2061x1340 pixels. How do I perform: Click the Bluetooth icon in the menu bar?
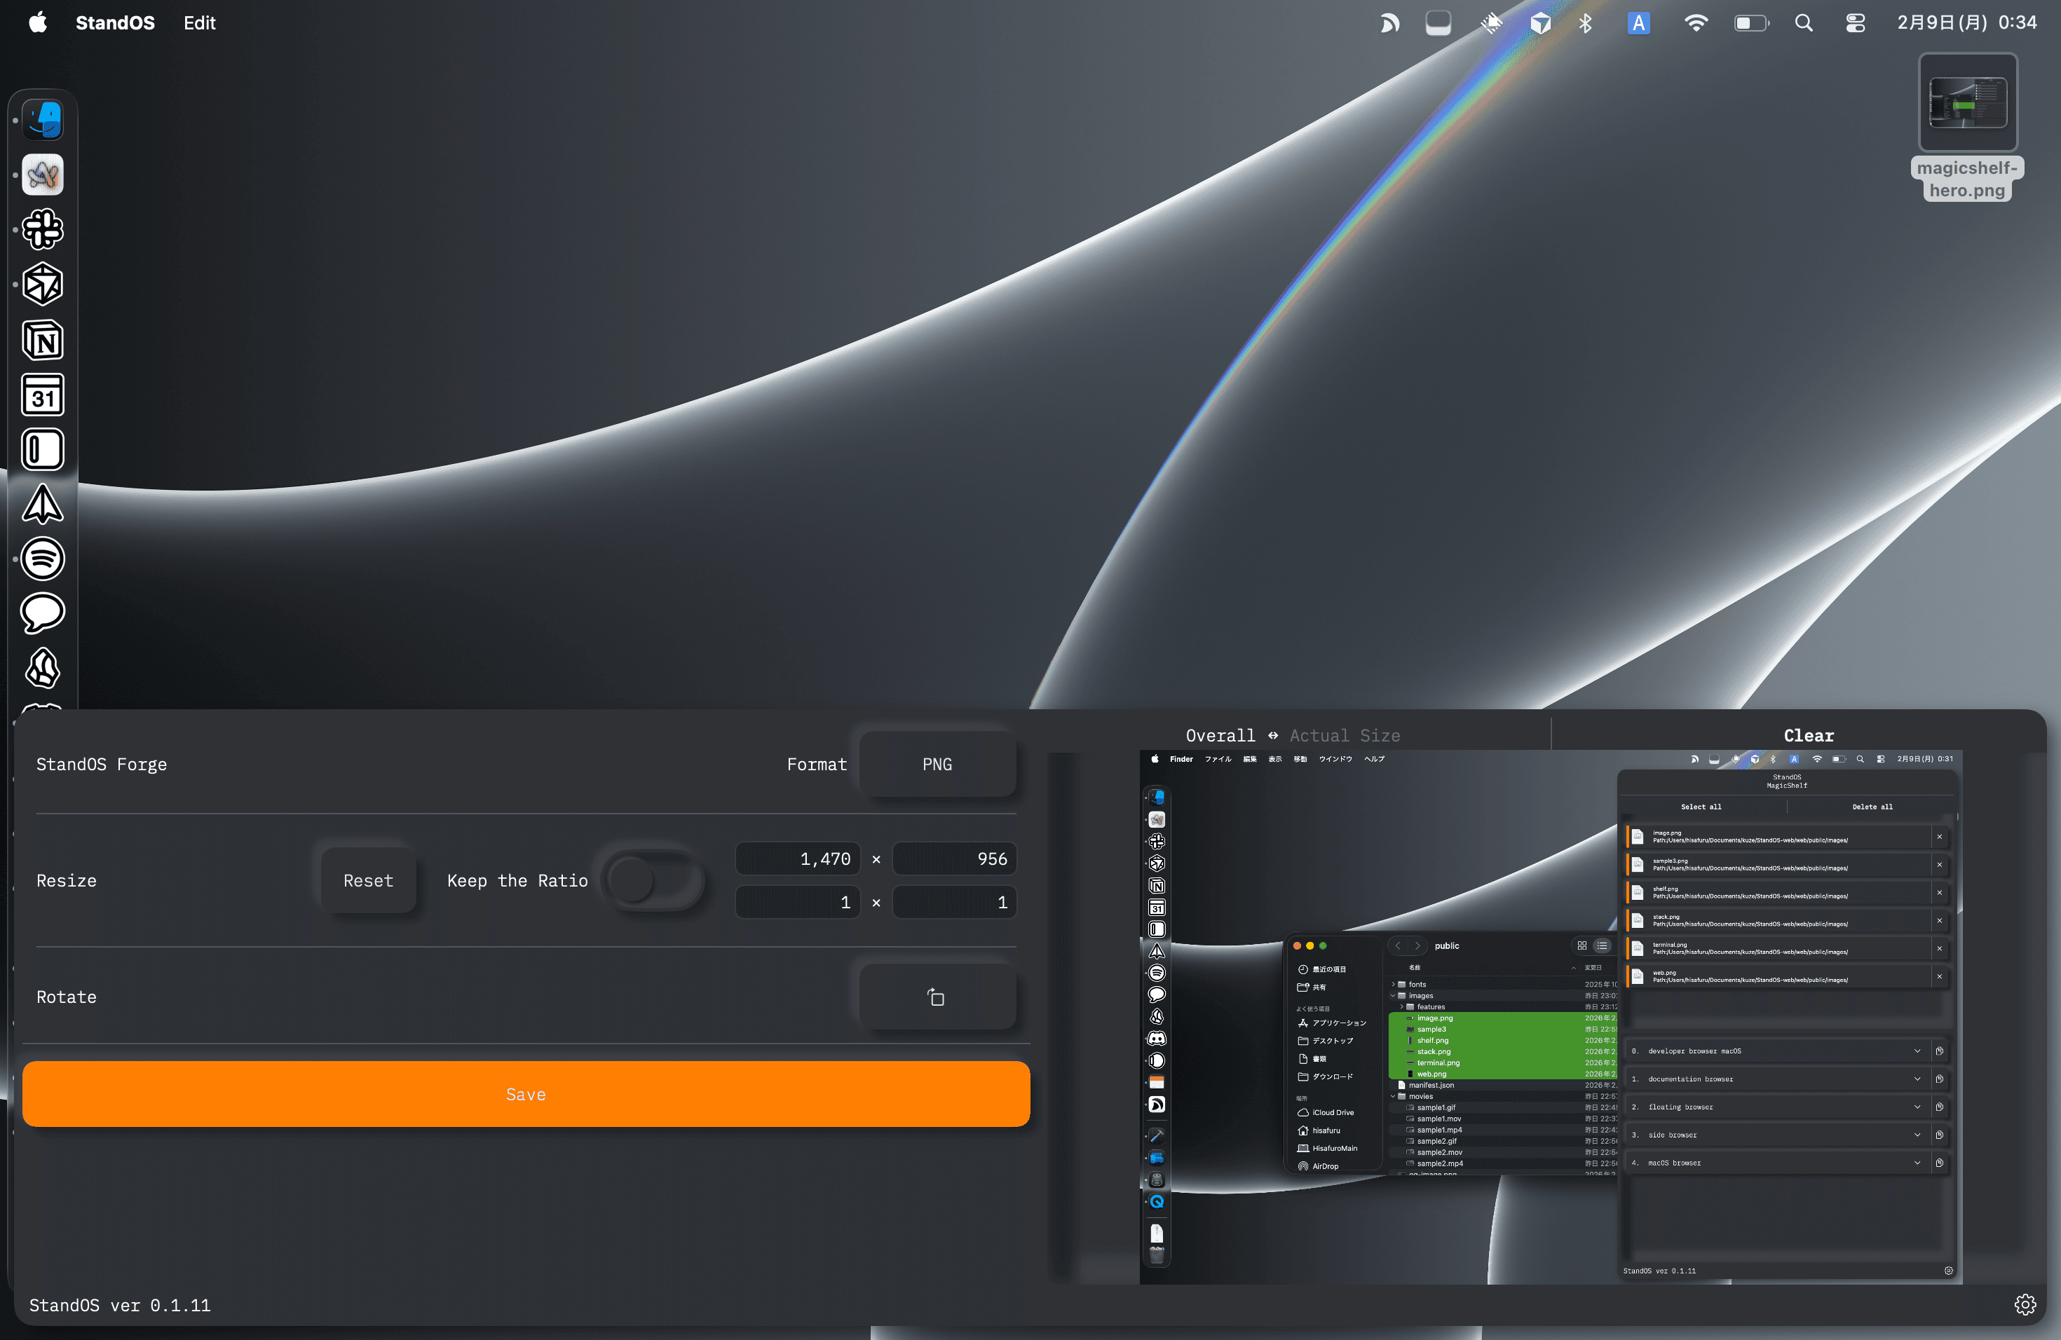click(x=1586, y=22)
